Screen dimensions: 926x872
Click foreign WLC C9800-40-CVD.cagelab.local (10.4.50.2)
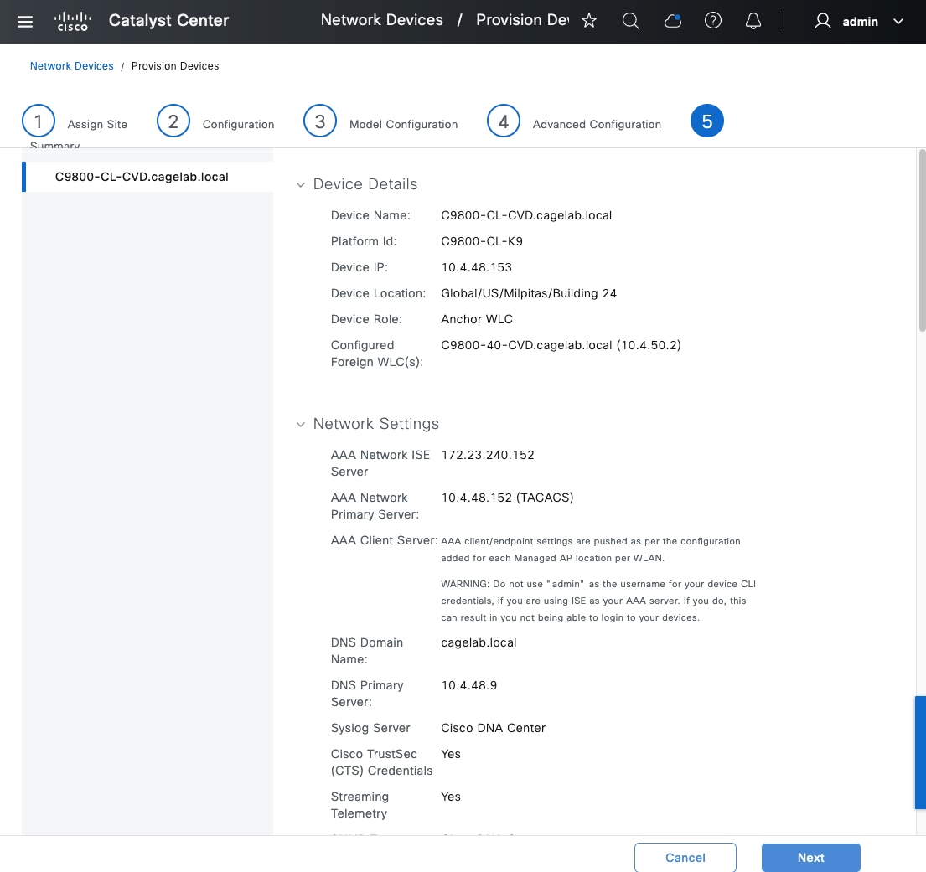(561, 345)
